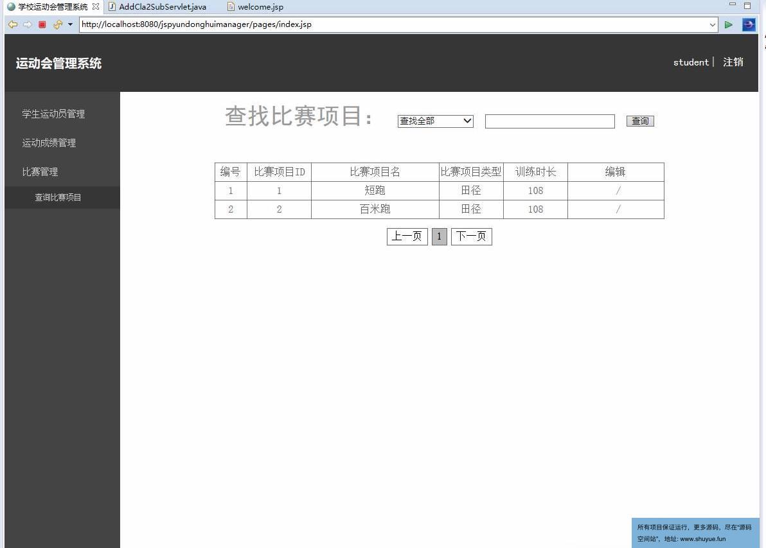The width and height of the screenshot is (766, 548).
Task: Click edit cell slash in 短跑 row
Action: (x=618, y=190)
